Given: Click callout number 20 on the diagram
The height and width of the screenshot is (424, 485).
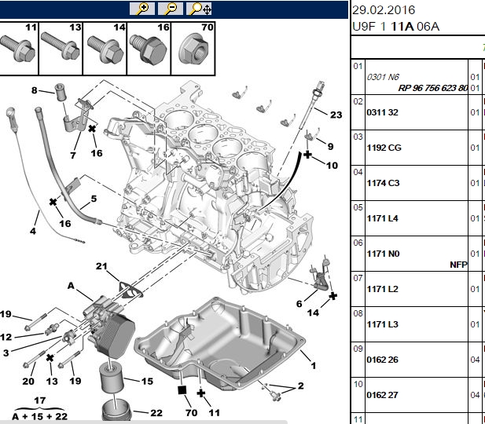Looking at the screenshot, I should 28,381.
